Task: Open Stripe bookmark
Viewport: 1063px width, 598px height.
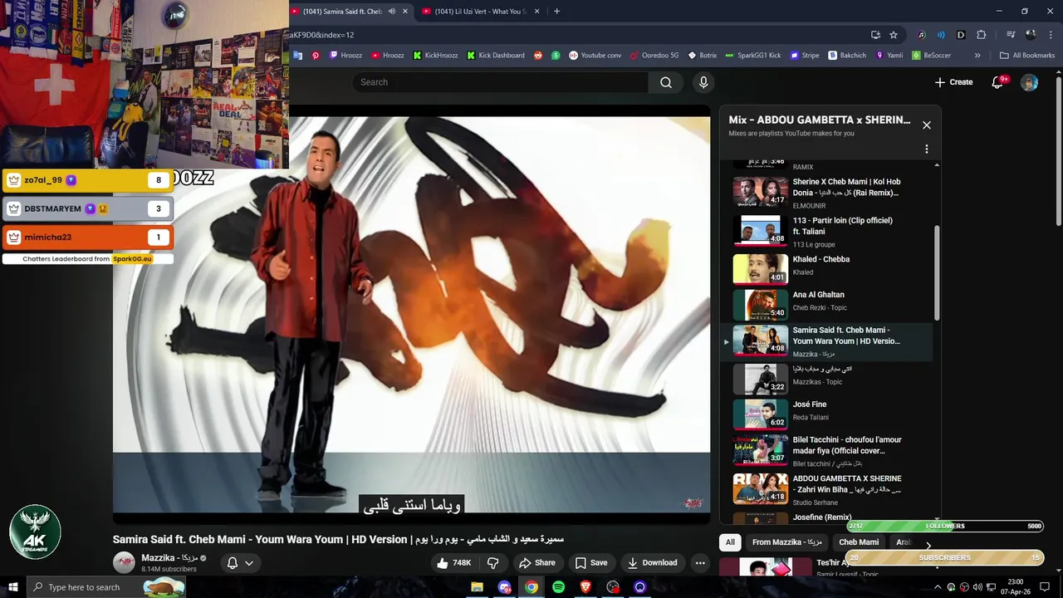Action: pos(804,56)
